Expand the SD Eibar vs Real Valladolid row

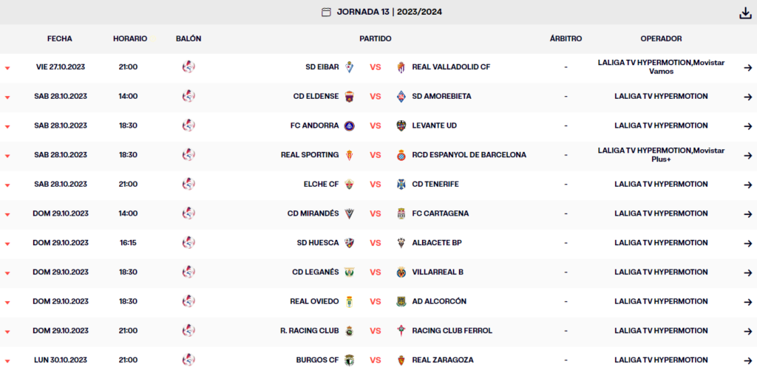(7, 68)
